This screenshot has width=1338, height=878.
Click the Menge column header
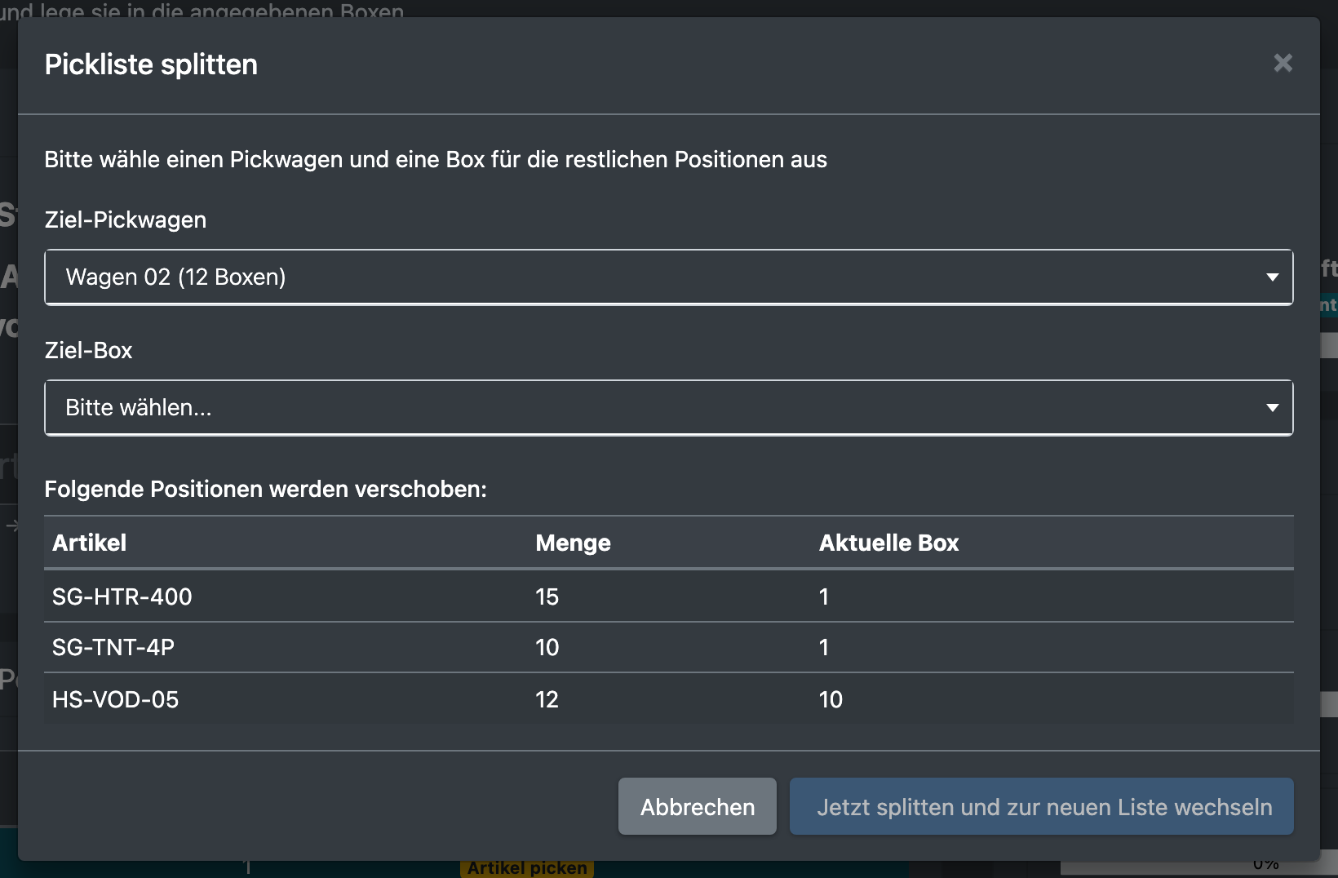pyautogui.click(x=574, y=543)
